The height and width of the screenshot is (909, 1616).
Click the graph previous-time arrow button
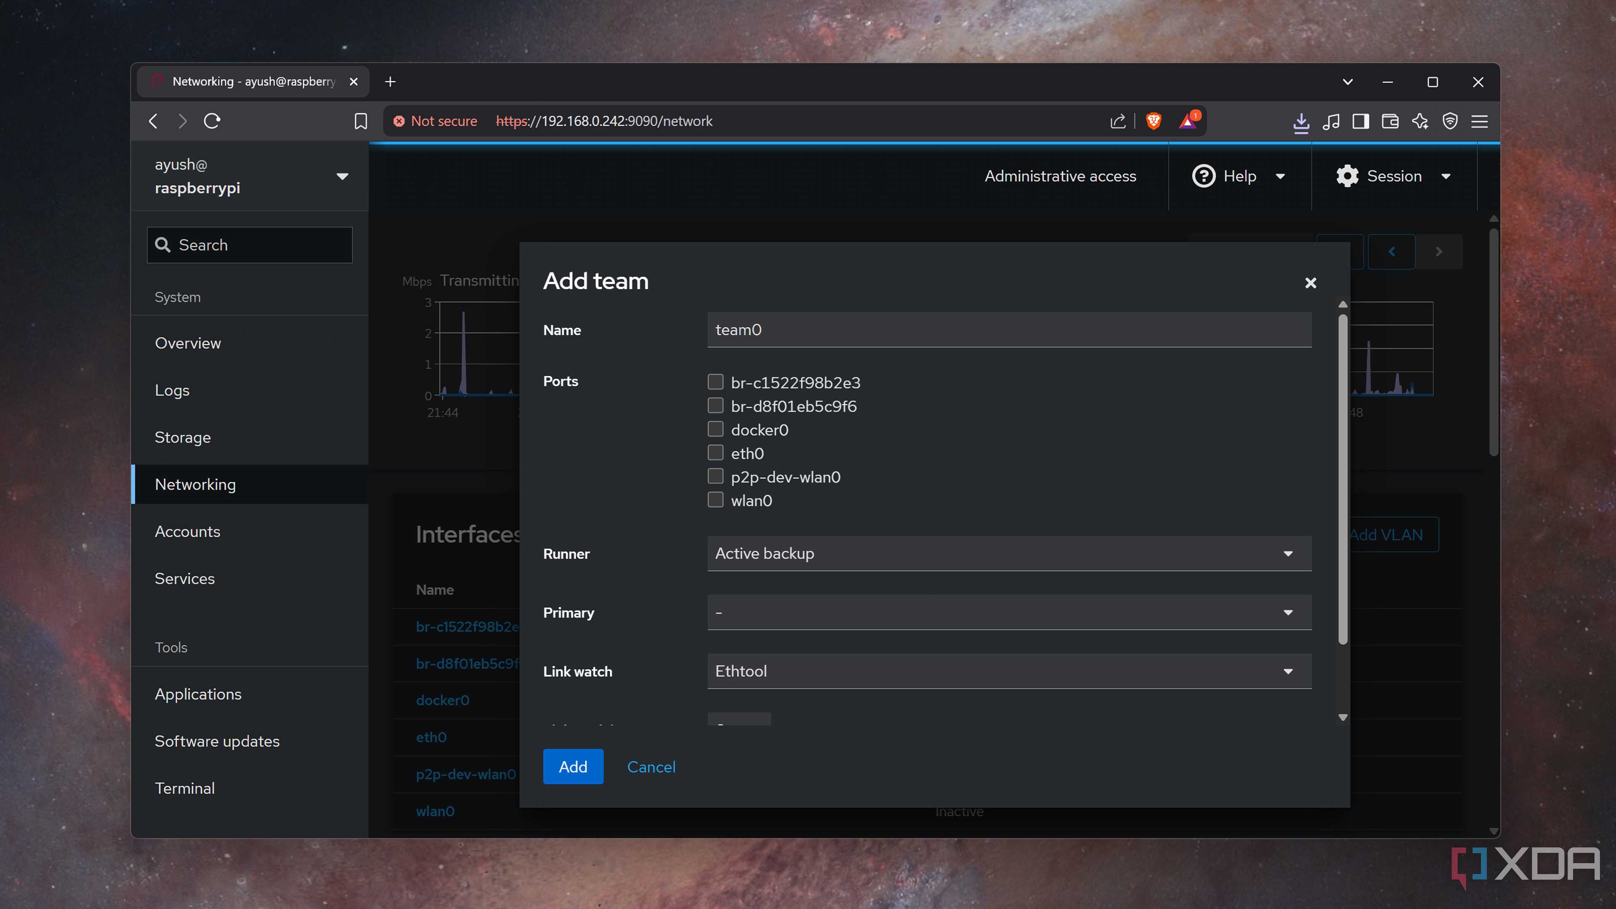click(x=1391, y=252)
